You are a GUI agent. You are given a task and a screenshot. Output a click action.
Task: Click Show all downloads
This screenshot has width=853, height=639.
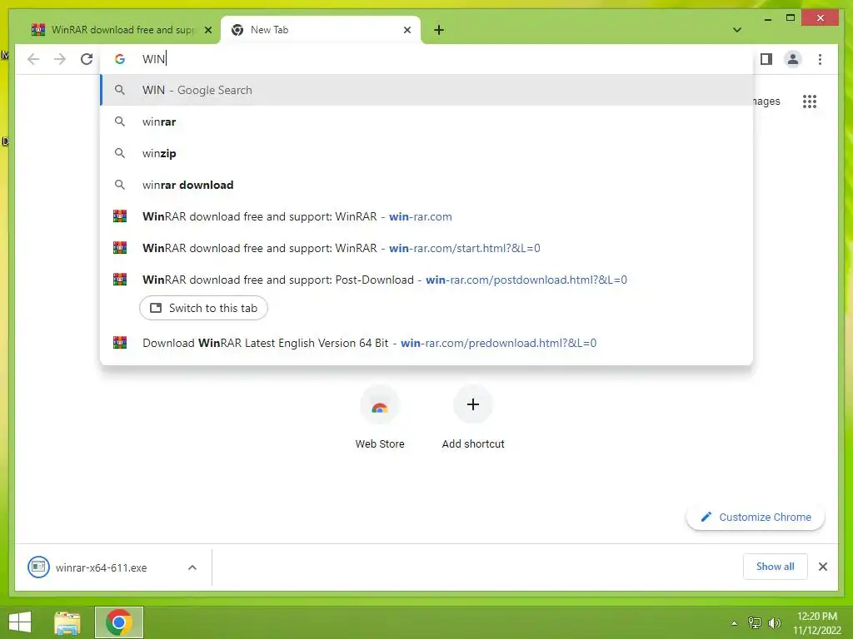[775, 567]
